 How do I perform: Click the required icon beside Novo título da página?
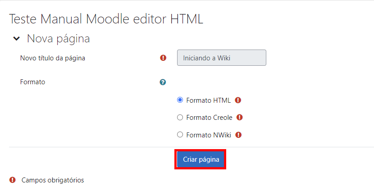[163, 58]
